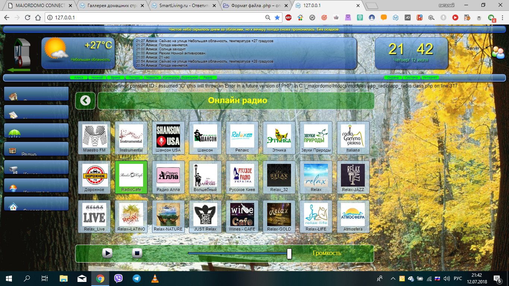509x286 pixels.
Task: Open the Погода menu item
Action: (x=134, y=77)
